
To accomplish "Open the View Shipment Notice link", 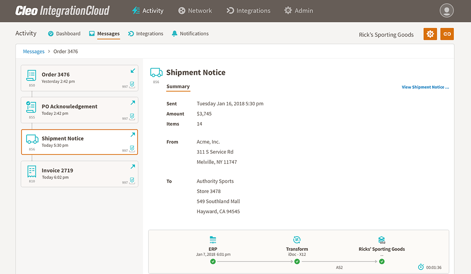I will [425, 87].
